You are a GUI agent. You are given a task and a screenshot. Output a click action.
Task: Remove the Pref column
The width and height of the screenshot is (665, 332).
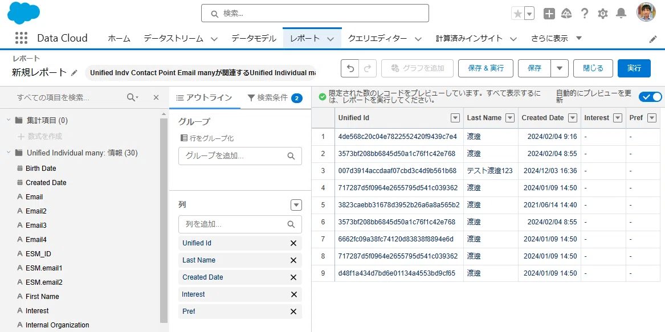(293, 311)
